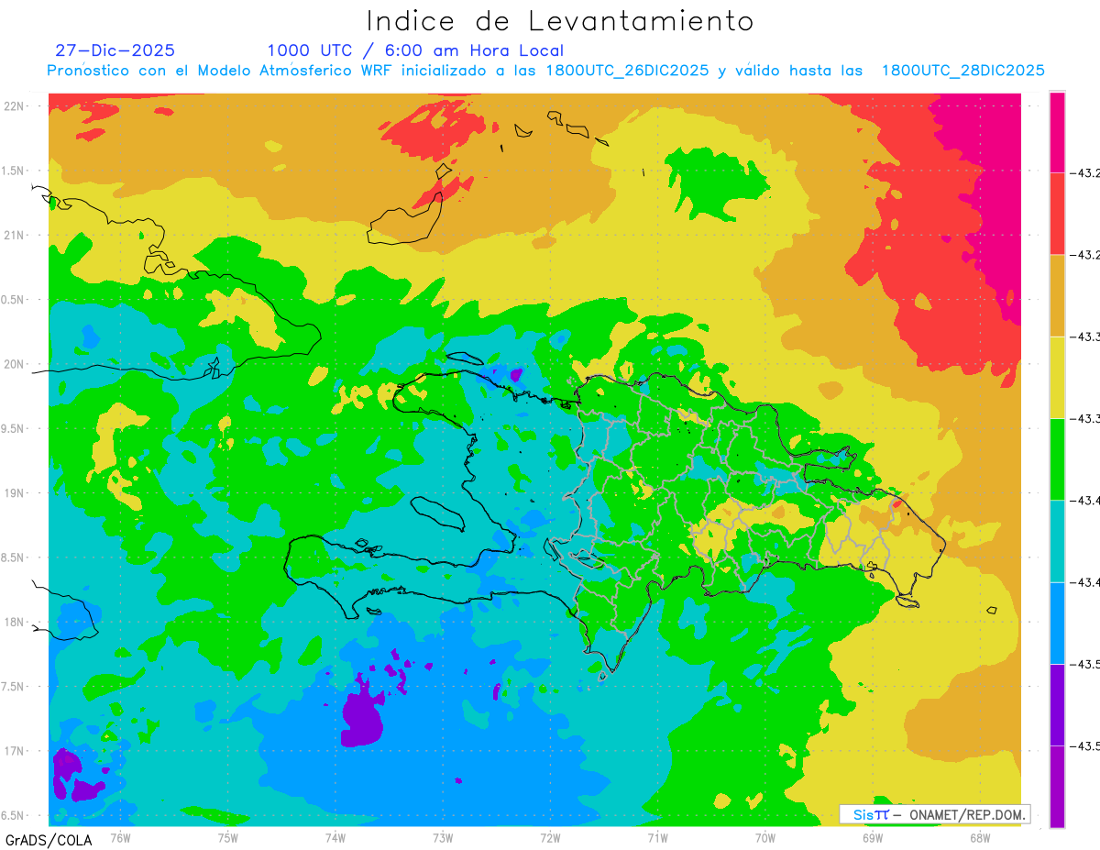Image resolution: width=1100 pixels, height=850 pixels.
Task: Click the '71W' longitude label
Action: [657, 836]
